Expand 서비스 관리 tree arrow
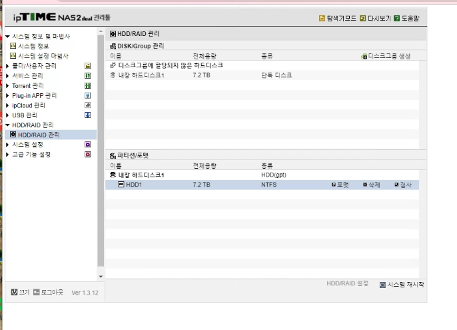457x330 pixels. pyautogui.click(x=7, y=76)
